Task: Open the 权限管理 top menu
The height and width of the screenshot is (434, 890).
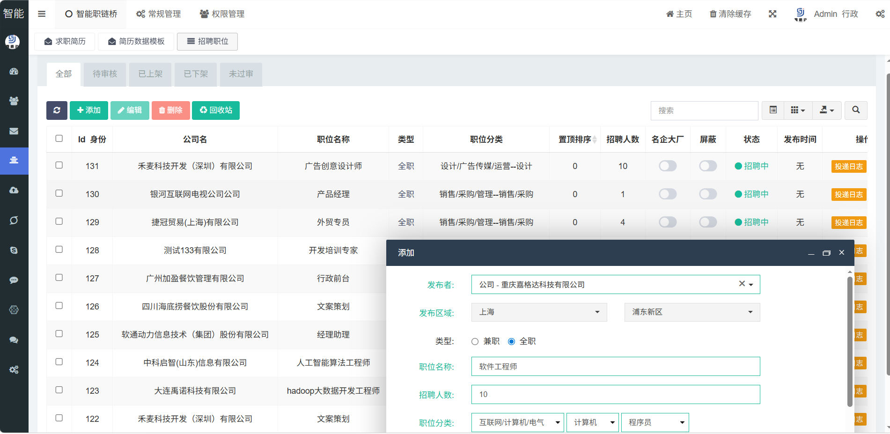Action: coord(222,14)
